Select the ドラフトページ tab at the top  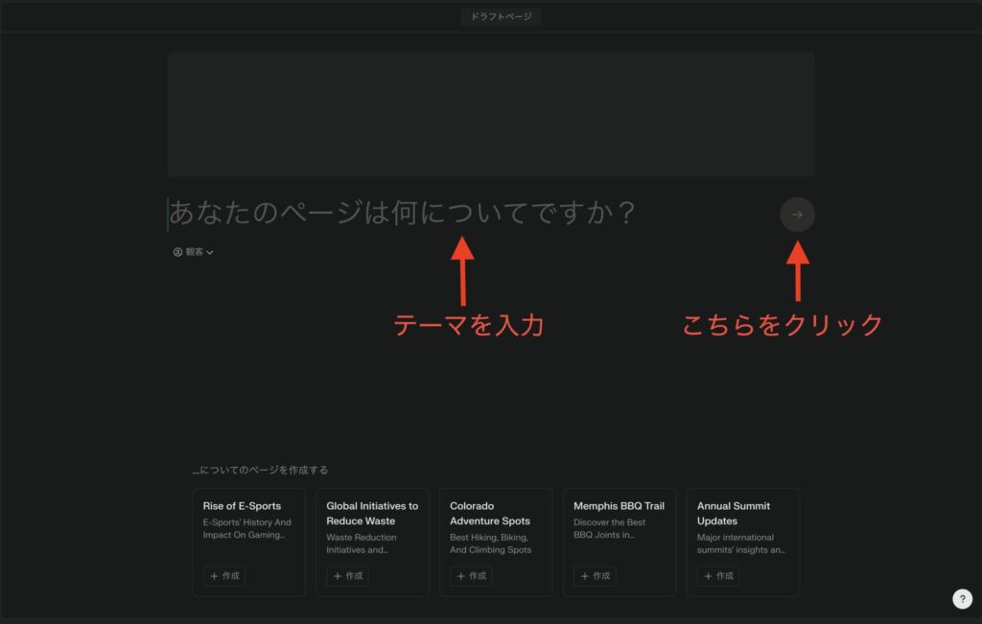click(x=501, y=16)
